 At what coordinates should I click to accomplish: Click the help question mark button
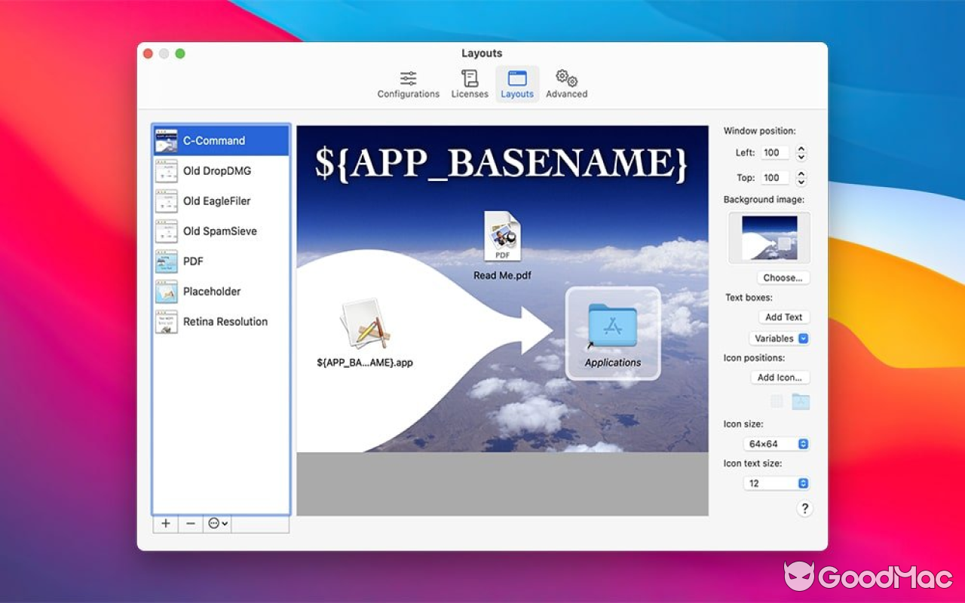click(804, 509)
